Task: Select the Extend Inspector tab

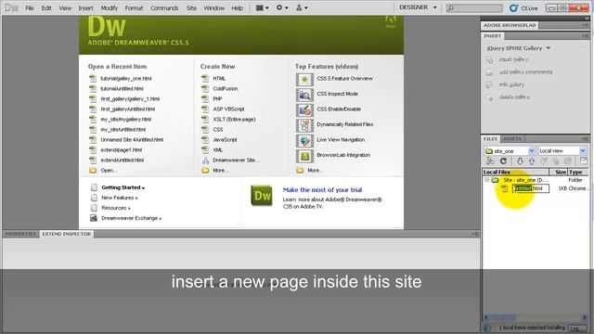Action: click(66, 234)
